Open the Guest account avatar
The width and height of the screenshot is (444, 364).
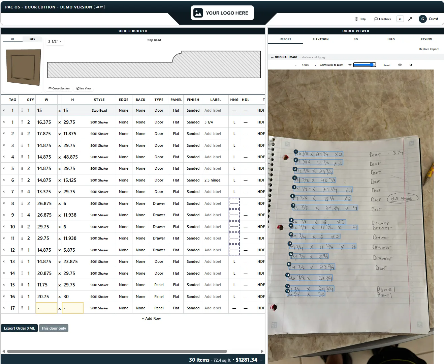pos(422,19)
